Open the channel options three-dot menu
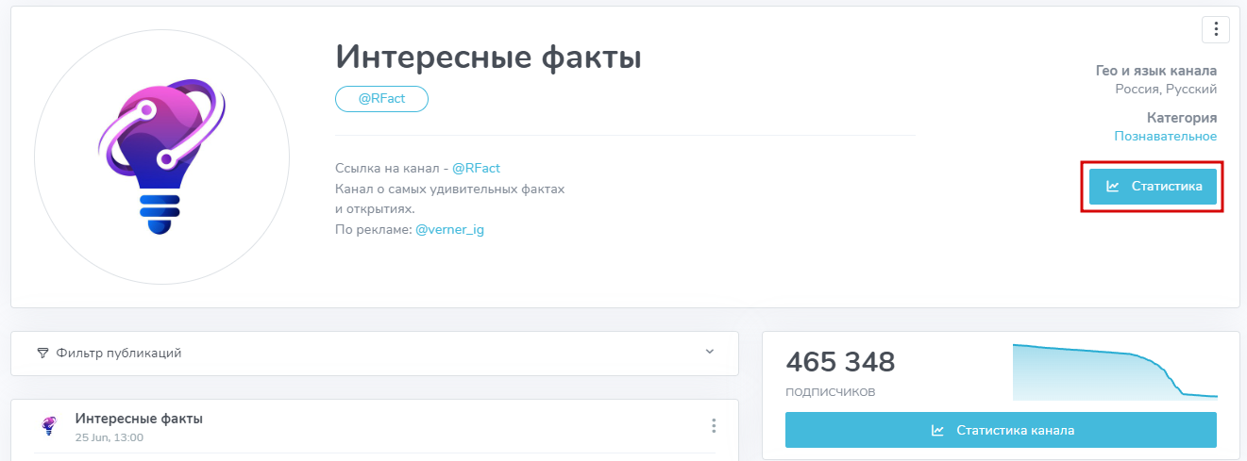 pyautogui.click(x=1215, y=29)
